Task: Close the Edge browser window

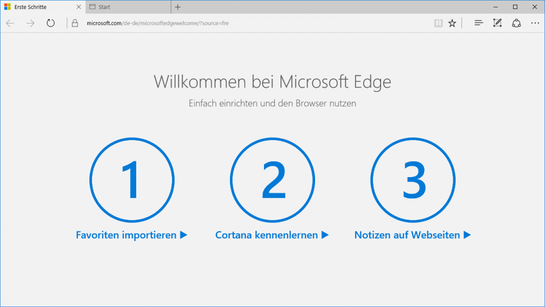Action: click(x=534, y=7)
